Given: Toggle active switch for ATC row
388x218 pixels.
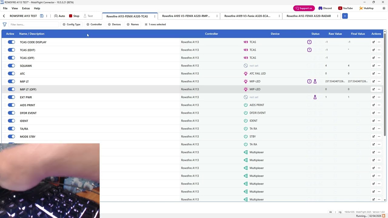Looking at the screenshot, I should coord(12,74).
